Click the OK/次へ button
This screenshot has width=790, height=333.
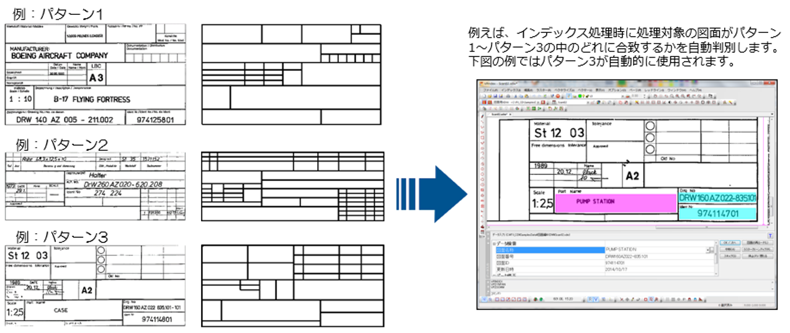click(x=729, y=242)
